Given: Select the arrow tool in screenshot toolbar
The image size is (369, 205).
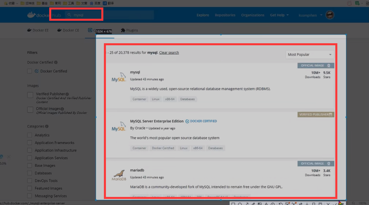Looking at the screenshot, I should point(247,204).
